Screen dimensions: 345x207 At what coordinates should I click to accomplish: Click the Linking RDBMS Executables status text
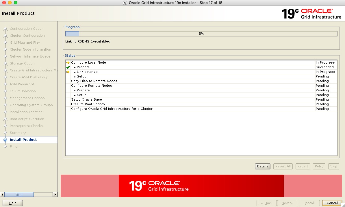(x=88, y=41)
